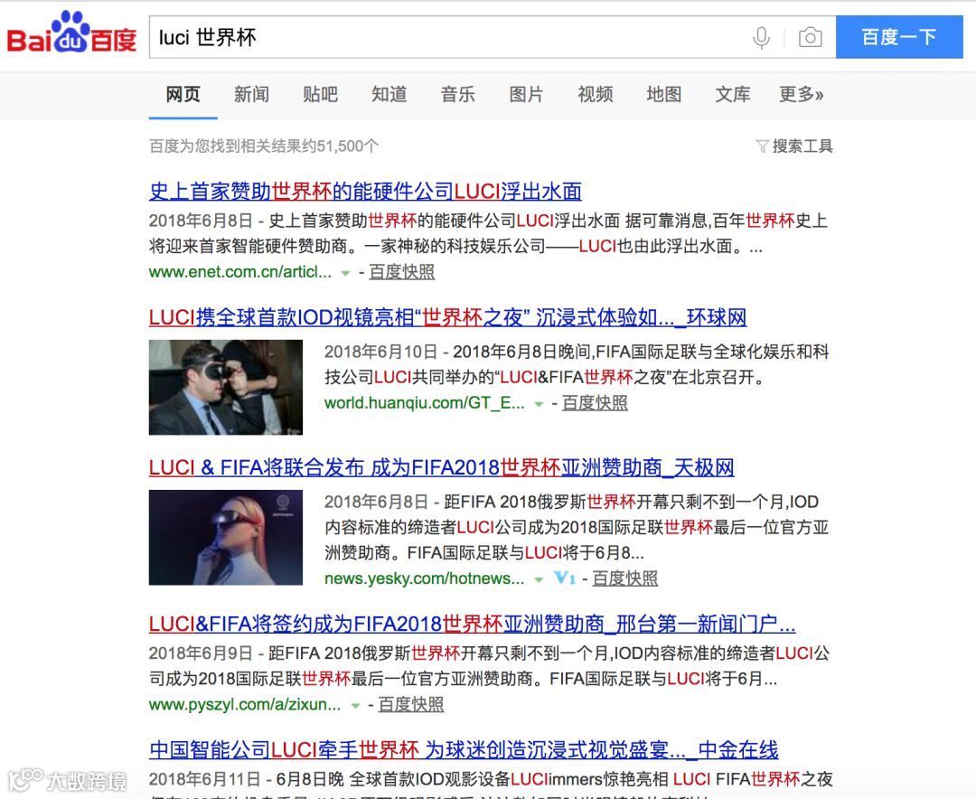
Task: Open the 贴吧 tab
Action: pos(320,95)
